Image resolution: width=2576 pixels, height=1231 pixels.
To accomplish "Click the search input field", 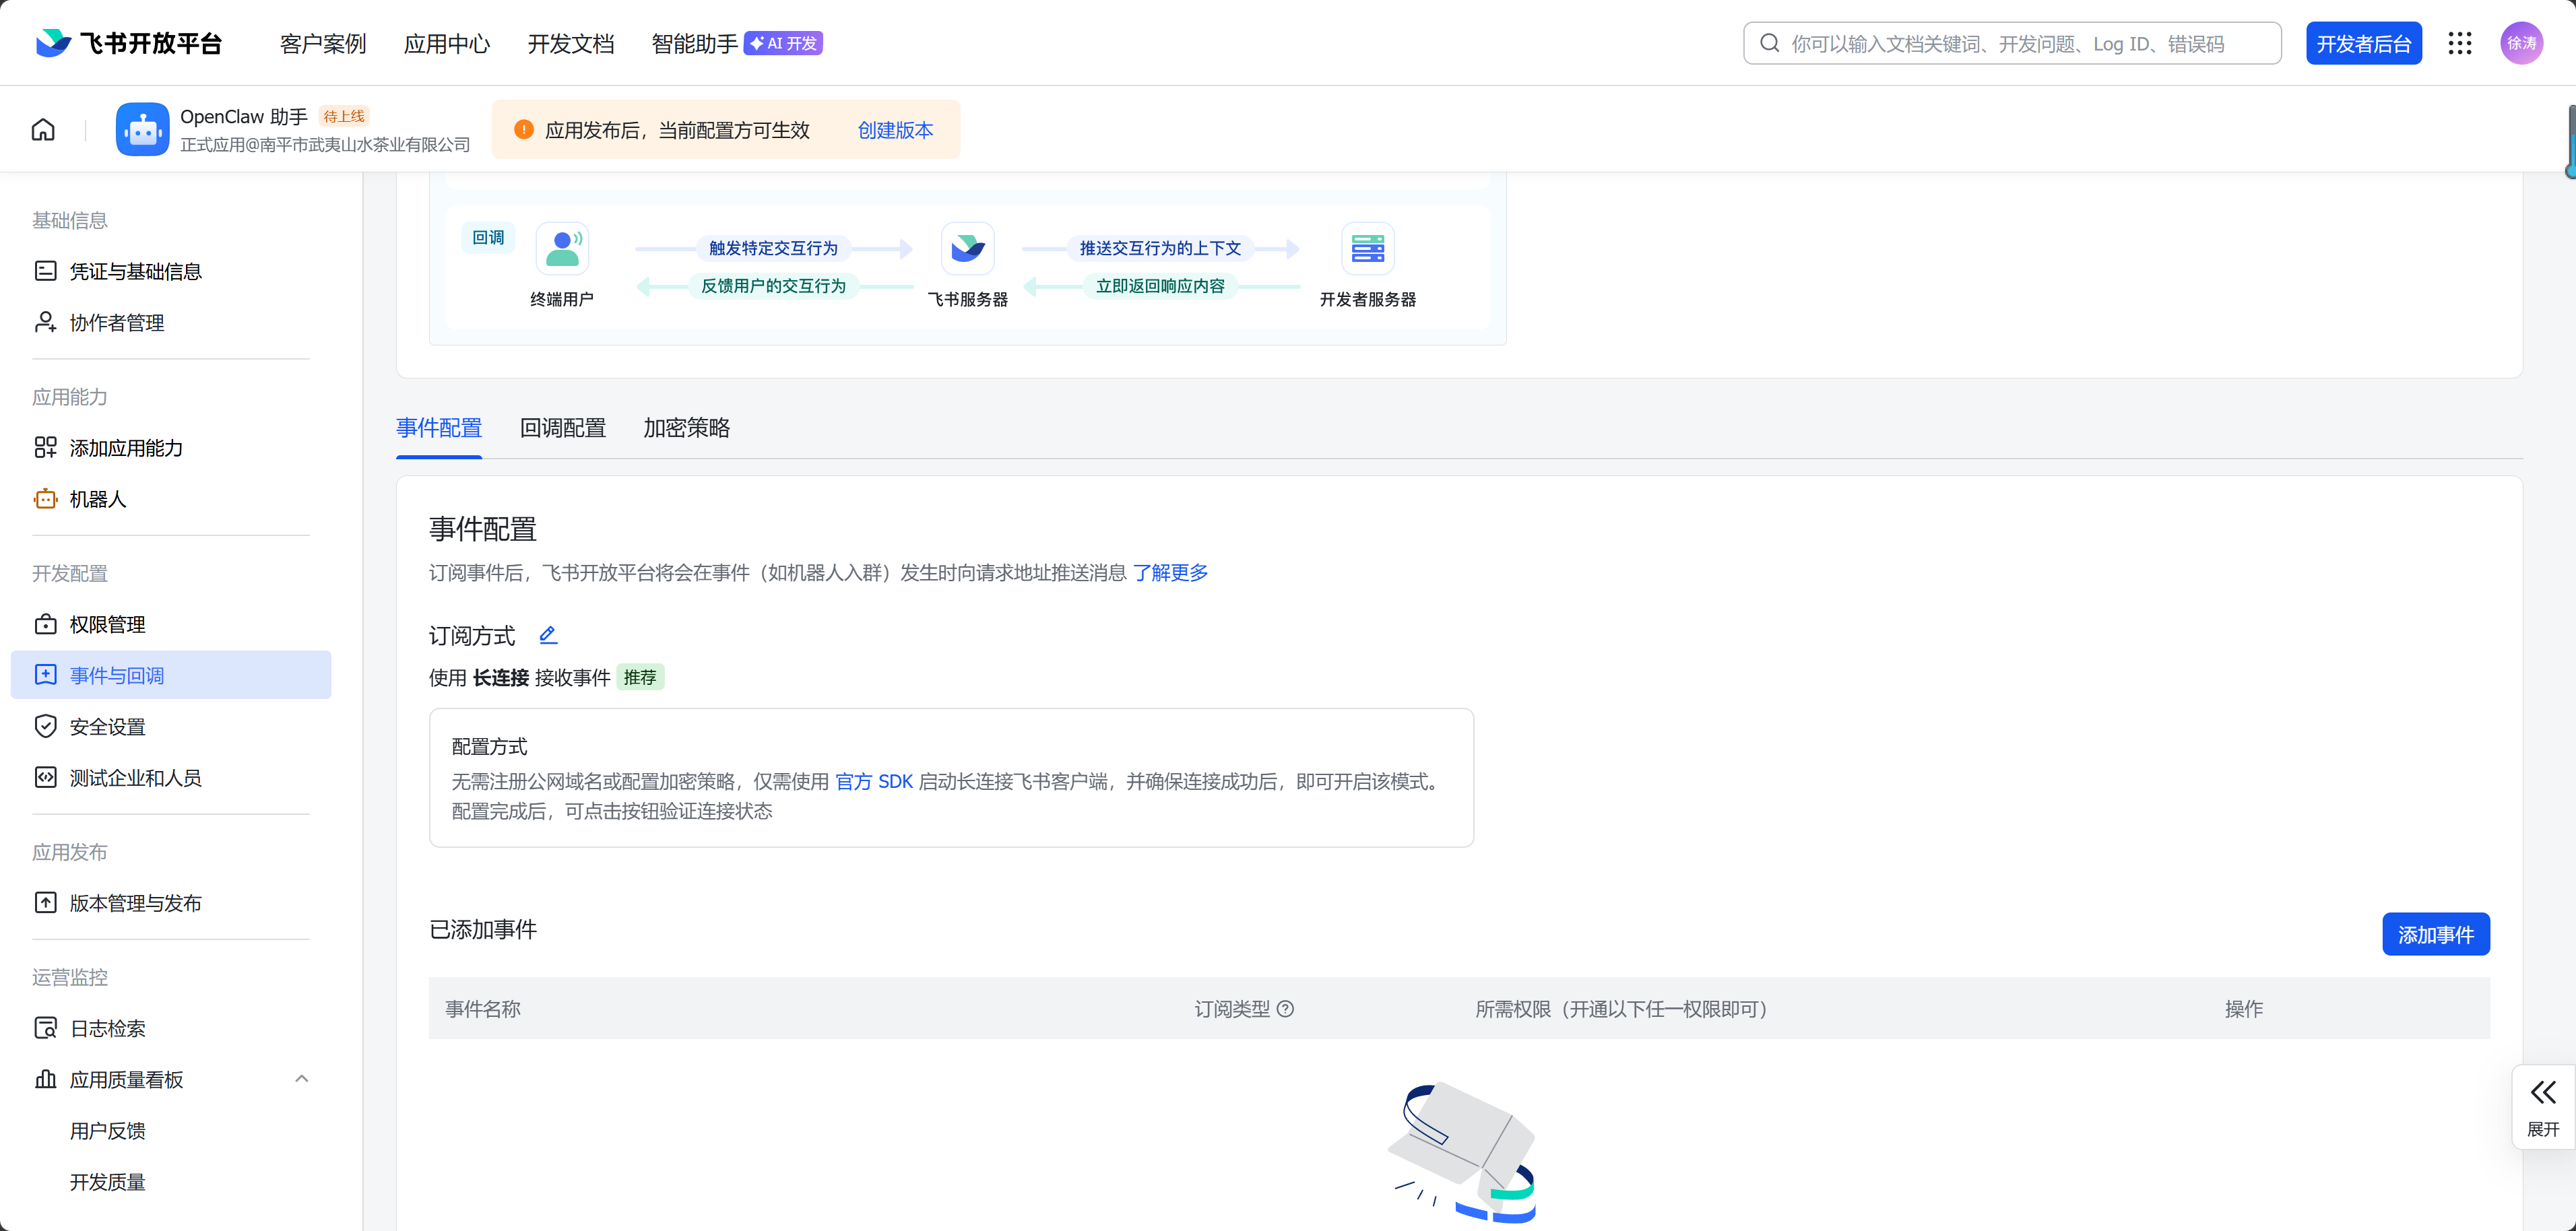I will coord(2010,43).
